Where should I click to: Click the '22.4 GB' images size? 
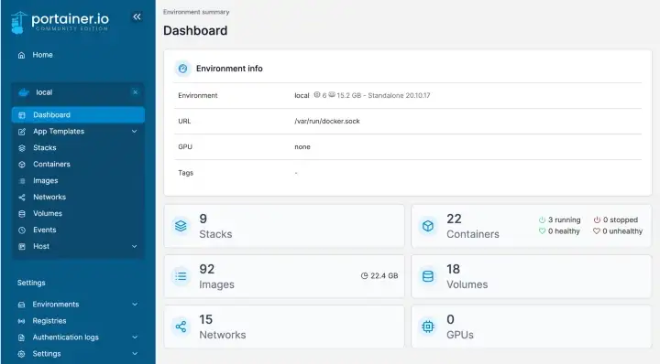tap(379, 276)
